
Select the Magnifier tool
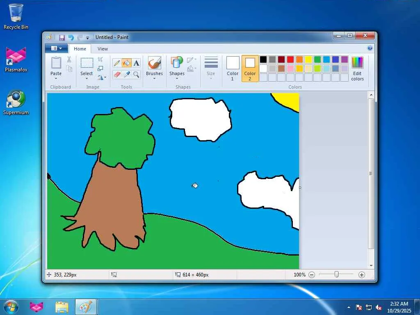click(x=136, y=74)
